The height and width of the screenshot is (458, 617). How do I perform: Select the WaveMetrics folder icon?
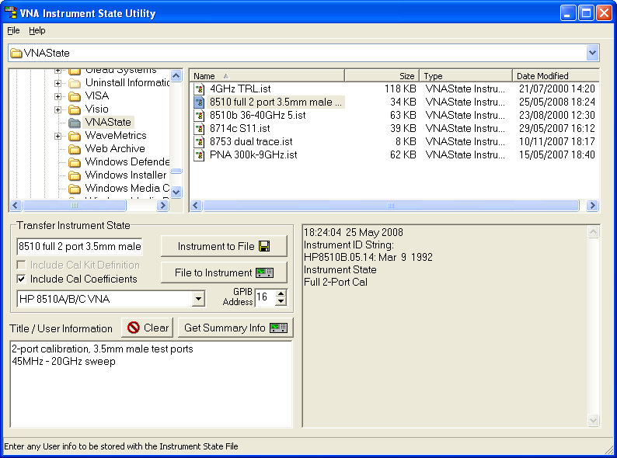(x=75, y=136)
